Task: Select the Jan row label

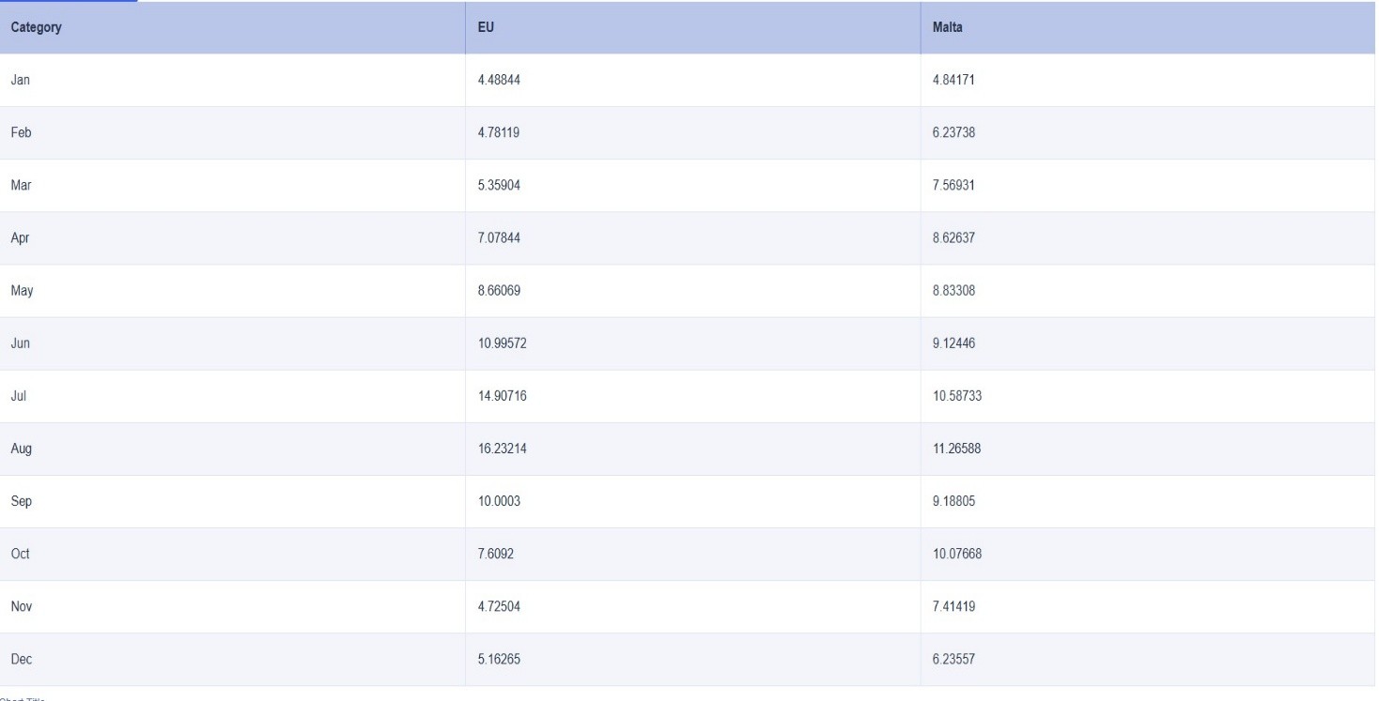Action: (x=21, y=81)
